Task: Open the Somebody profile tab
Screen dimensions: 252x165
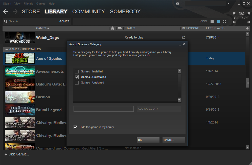Action: tap(125, 12)
